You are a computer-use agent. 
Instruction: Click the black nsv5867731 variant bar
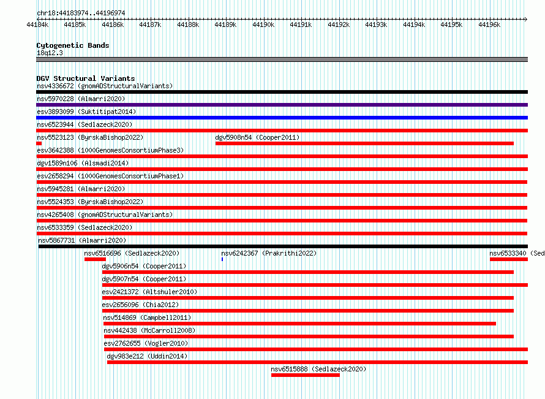(283, 246)
